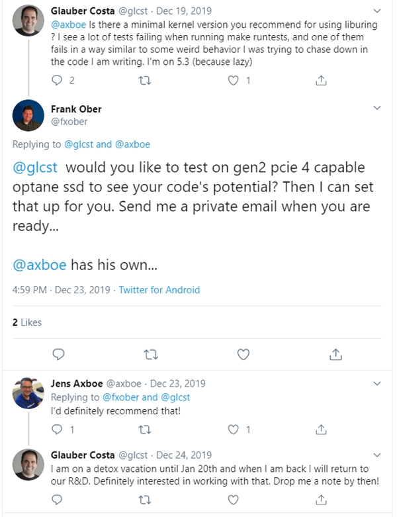
Task: Reply to Glauber Costa's Dec 19 tweet
Action: pyautogui.click(x=58, y=80)
